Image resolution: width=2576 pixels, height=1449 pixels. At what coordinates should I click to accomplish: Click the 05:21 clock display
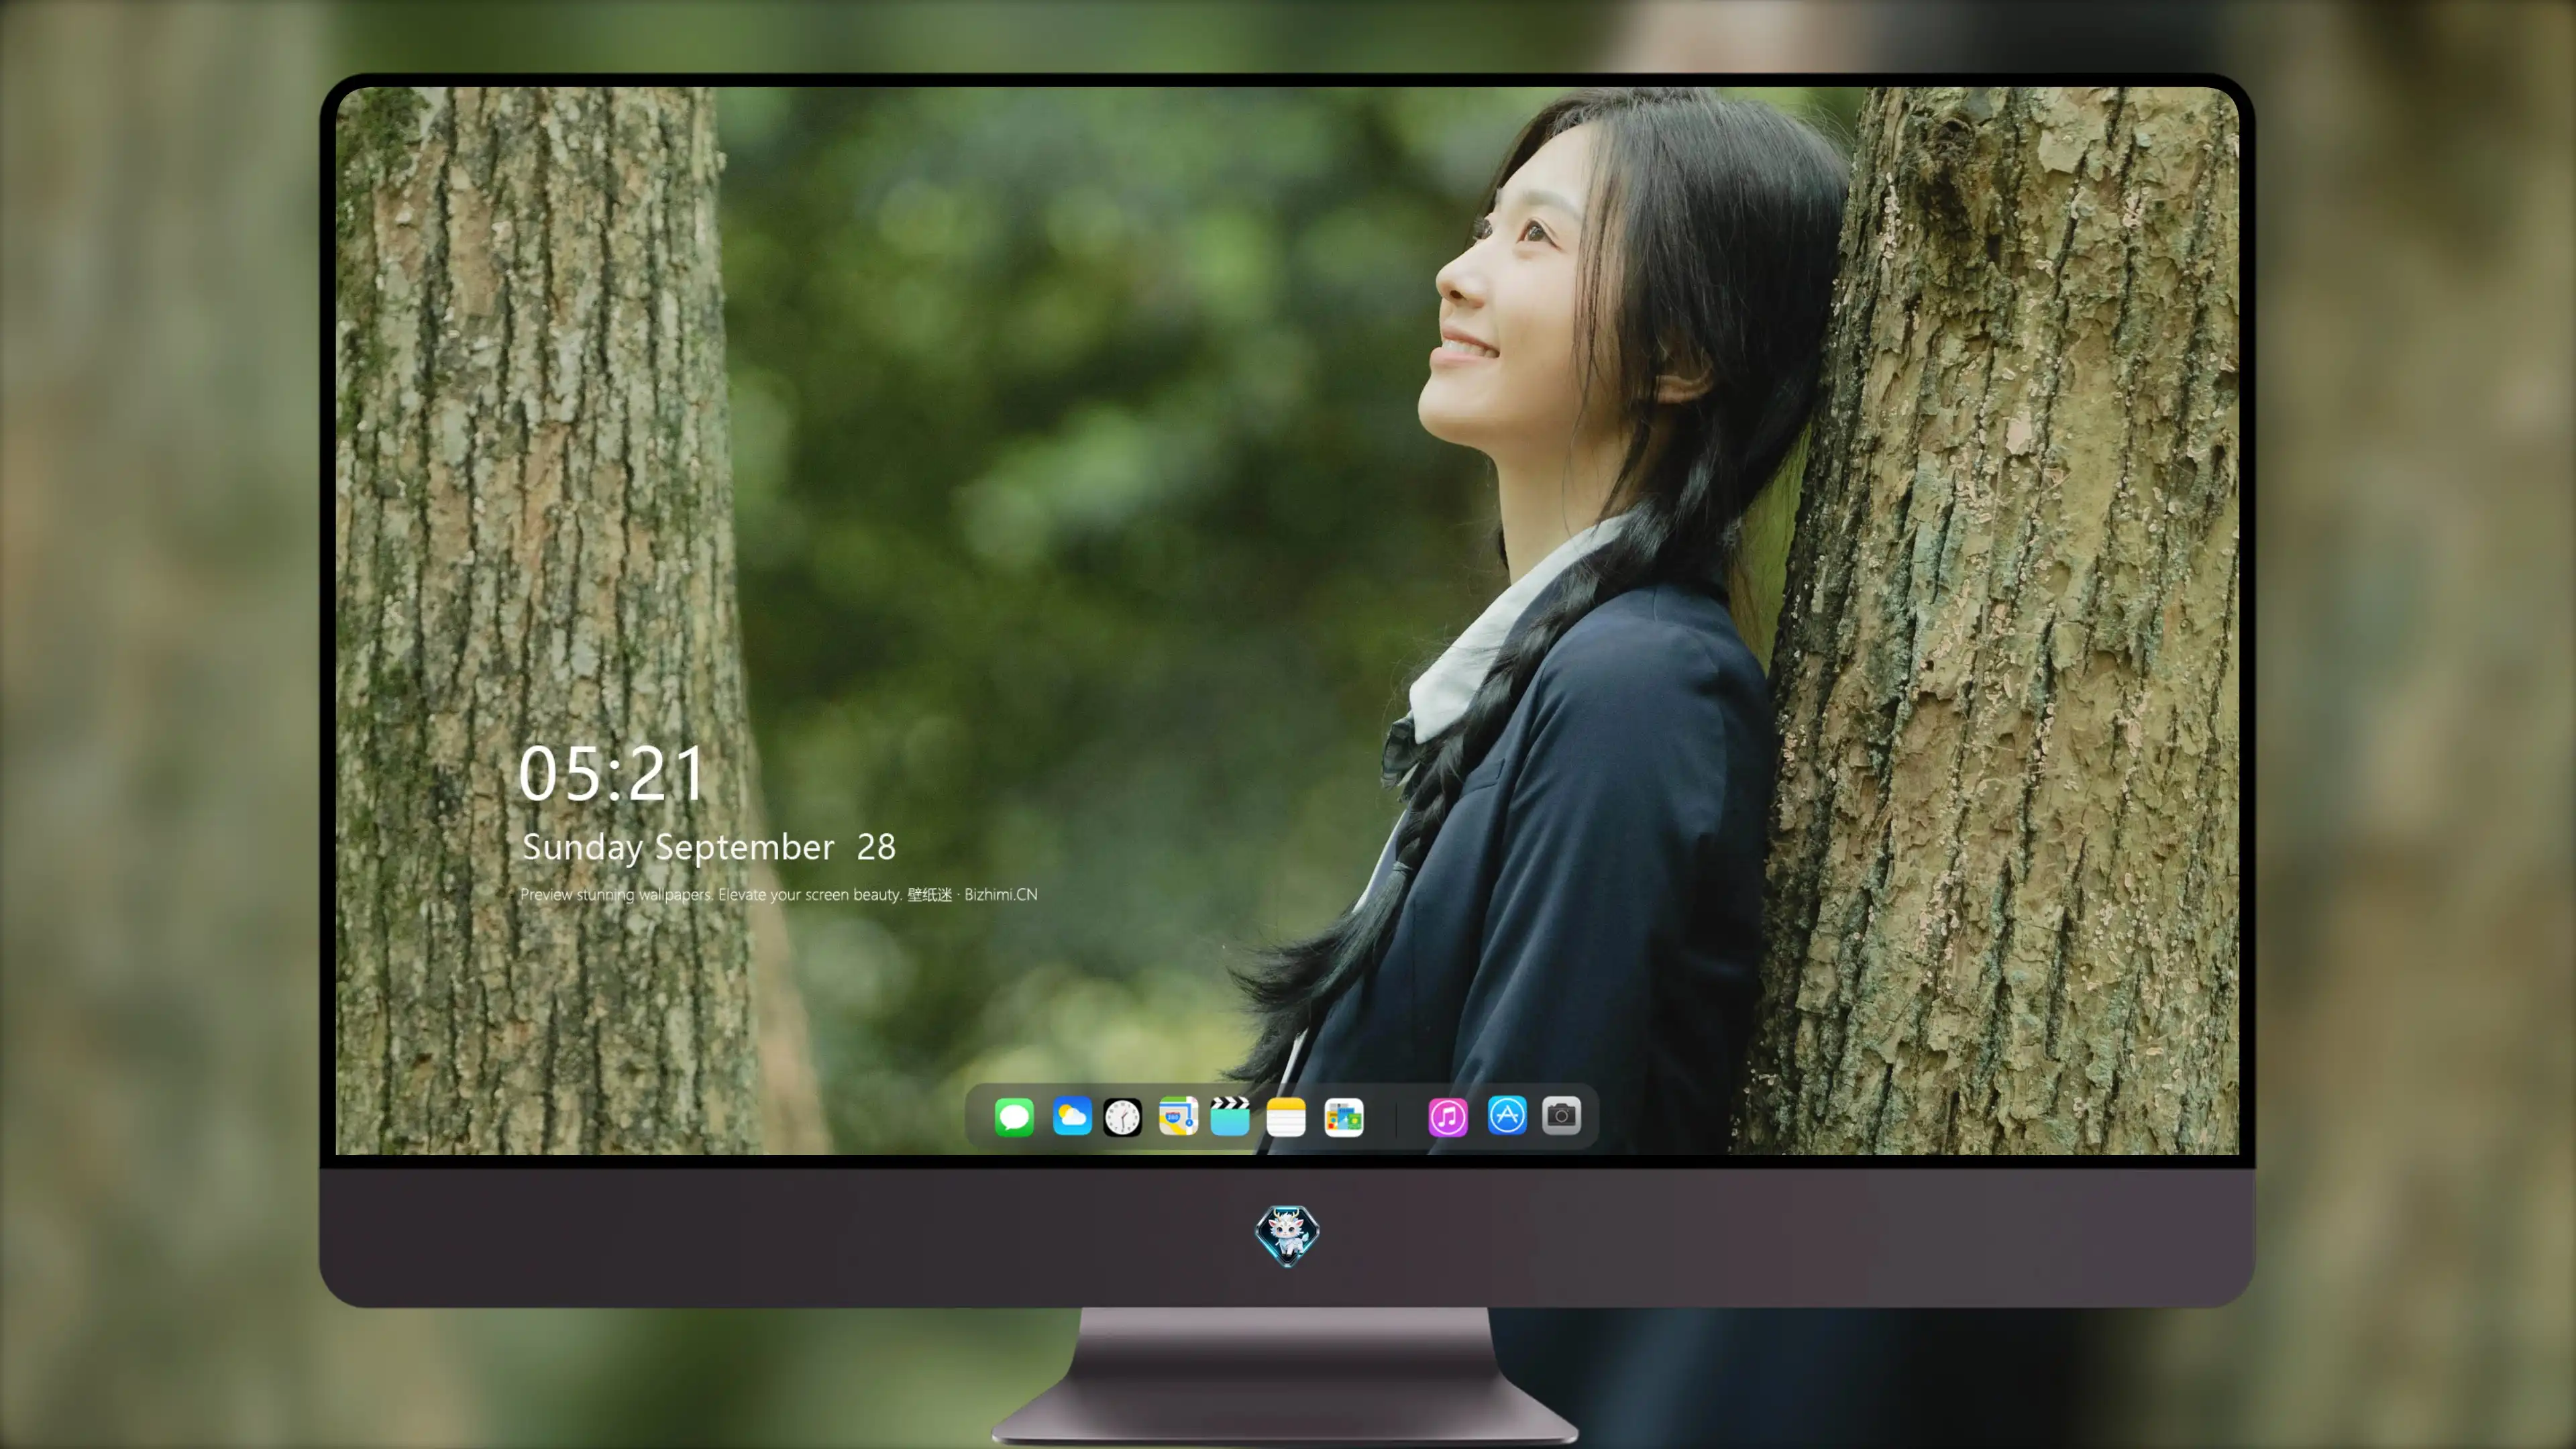click(612, 774)
